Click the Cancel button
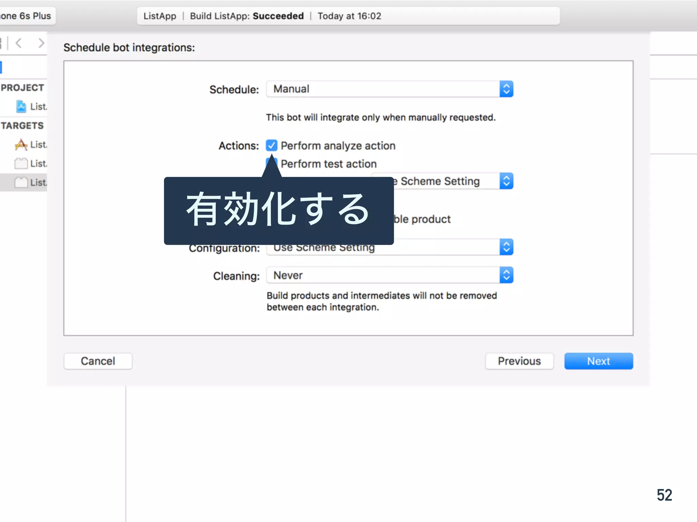 [x=98, y=361]
